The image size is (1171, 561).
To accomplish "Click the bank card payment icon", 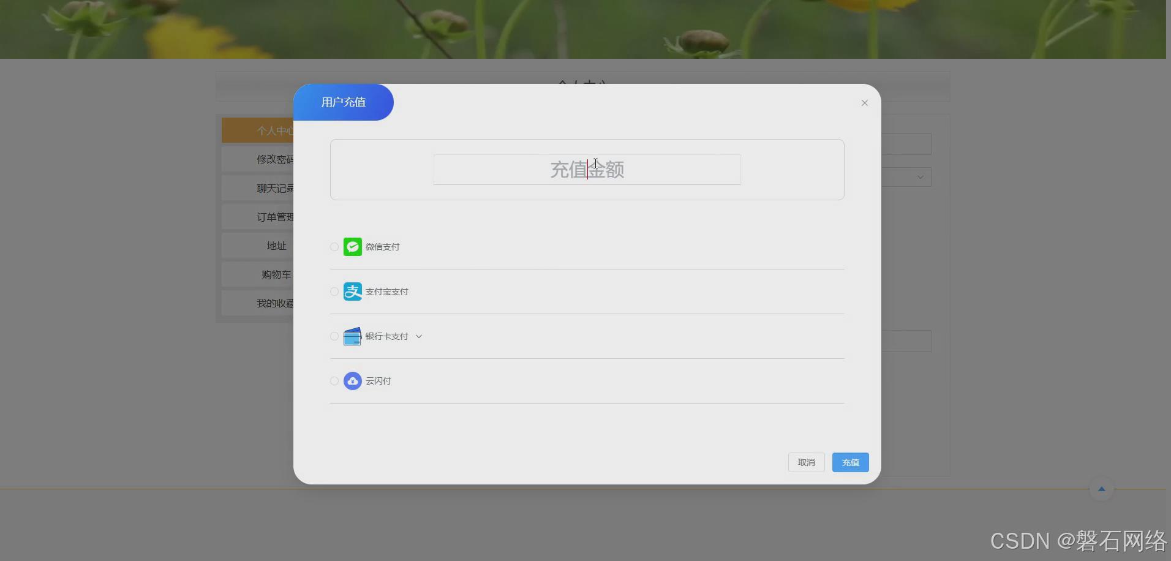I will pos(352,336).
